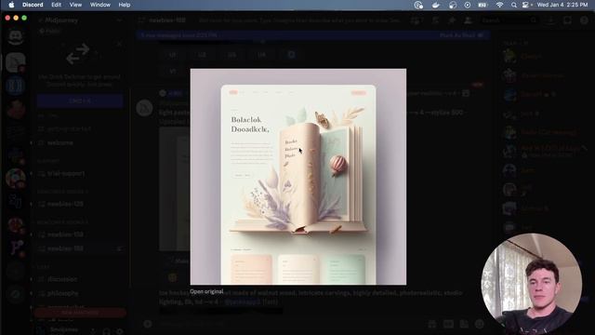Image resolution: width=595 pixels, height=335 pixels.
Task: Click the date and time display
Action: tap(562, 5)
